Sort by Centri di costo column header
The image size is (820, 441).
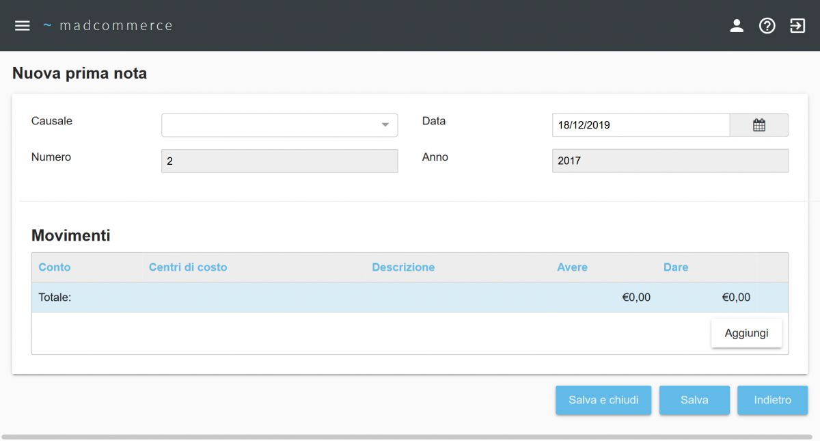(188, 267)
